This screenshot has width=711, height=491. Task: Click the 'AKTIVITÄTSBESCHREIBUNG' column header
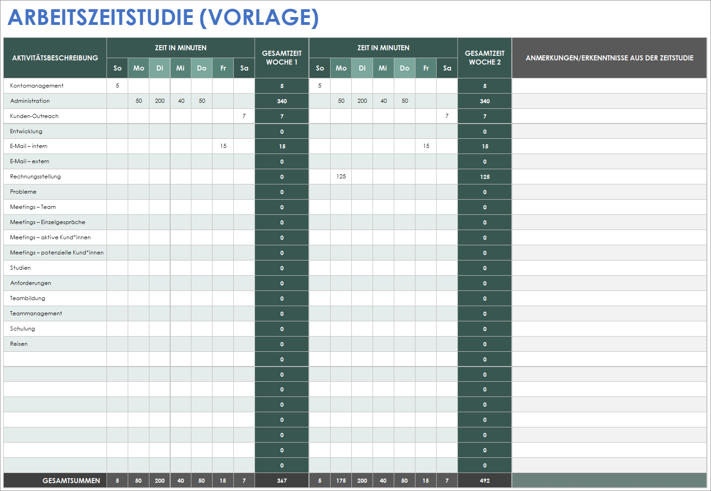pos(55,58)
